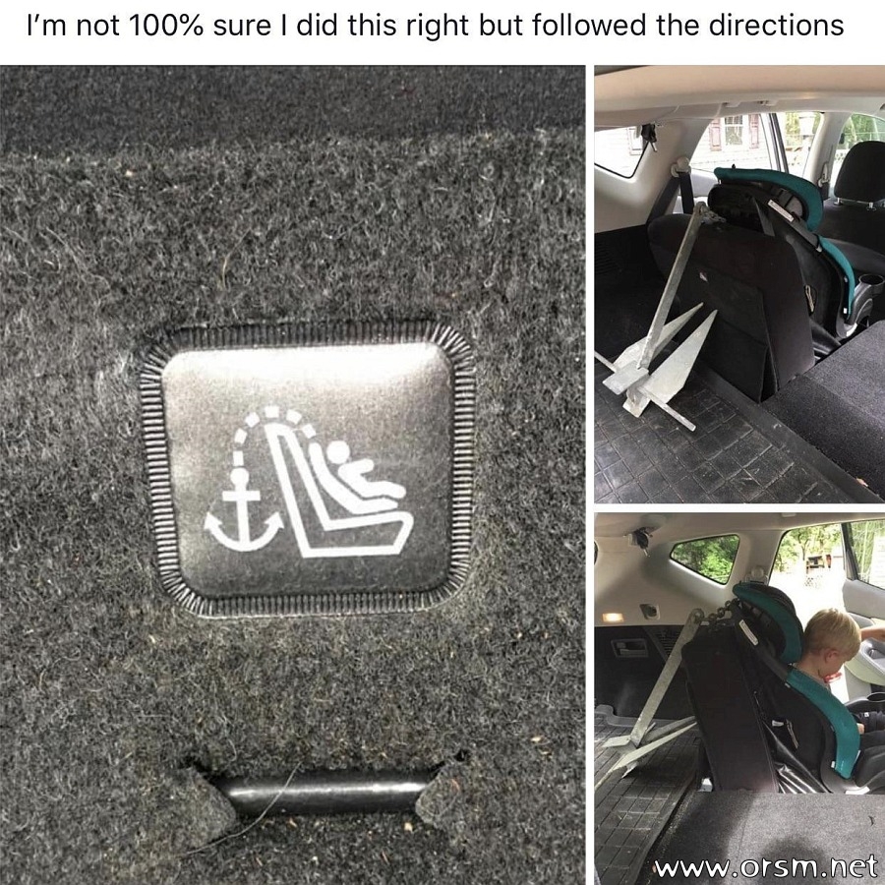Click the front seat headrest in the top photo

pos(859,170)
